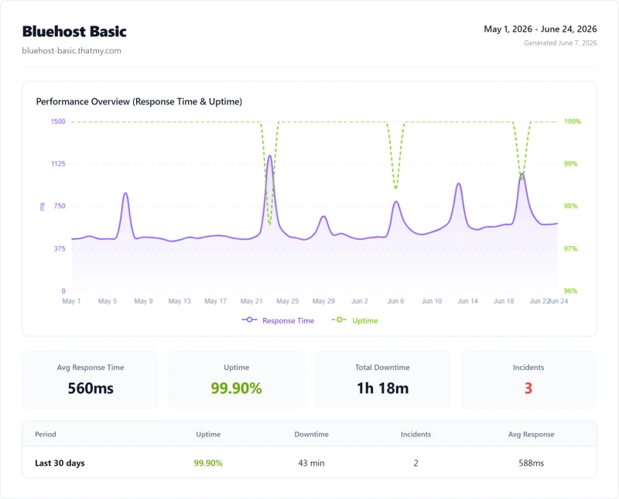Click the Downtime table column header
Screen dimensions: 619x499
(x=312, y=434)
